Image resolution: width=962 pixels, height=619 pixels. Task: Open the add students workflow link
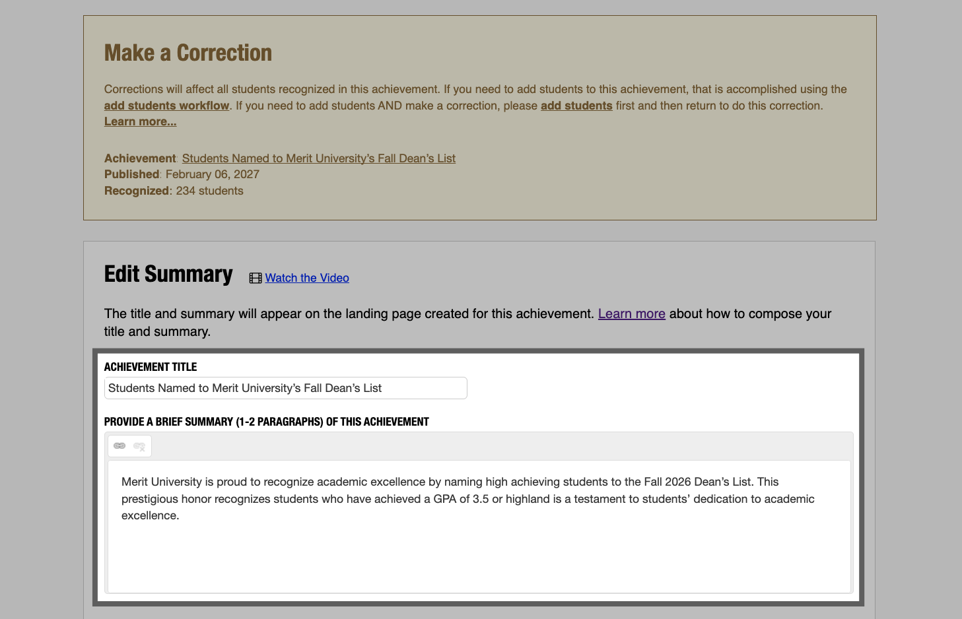(x=166, y=105)
